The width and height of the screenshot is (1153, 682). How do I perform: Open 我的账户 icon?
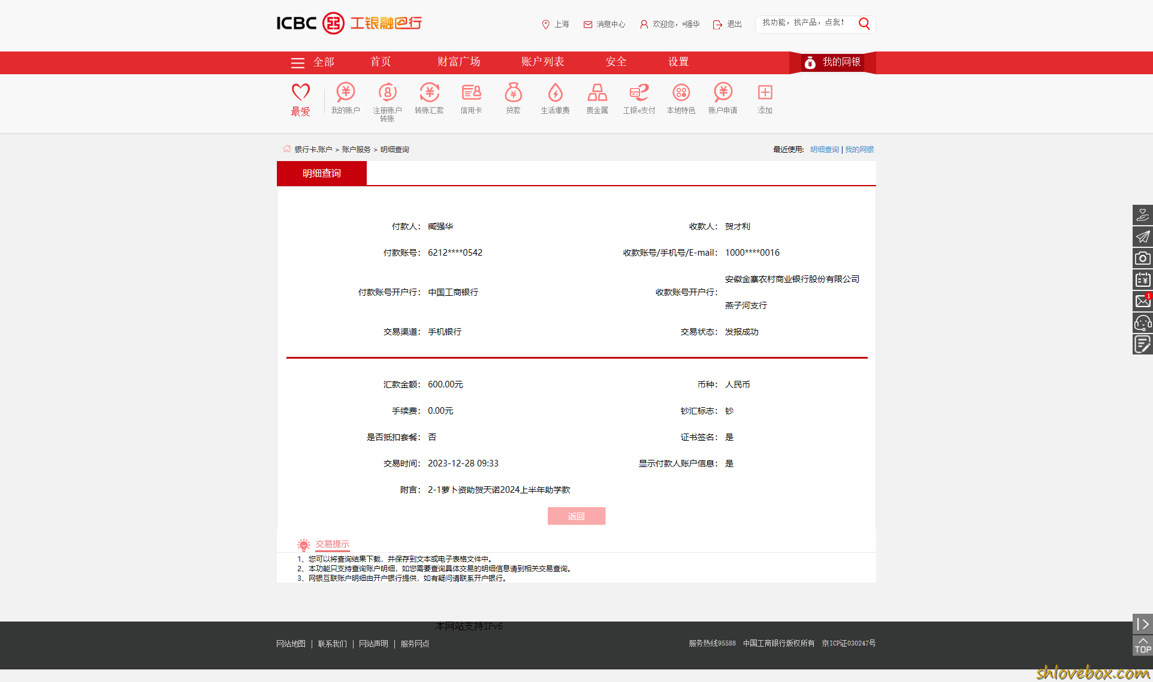[x=346, y=92]
